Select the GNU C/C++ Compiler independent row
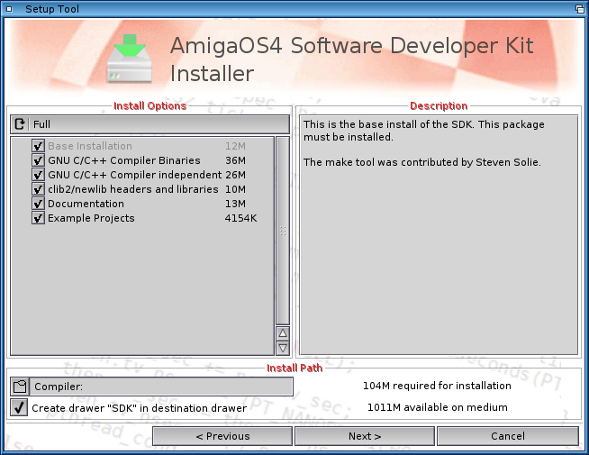 pyautogui.click(x=147, y=175)
